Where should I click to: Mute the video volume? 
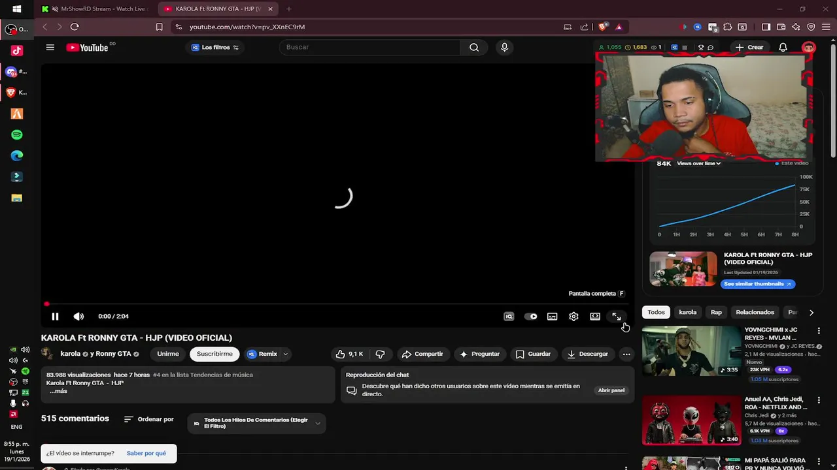point(78,317)
